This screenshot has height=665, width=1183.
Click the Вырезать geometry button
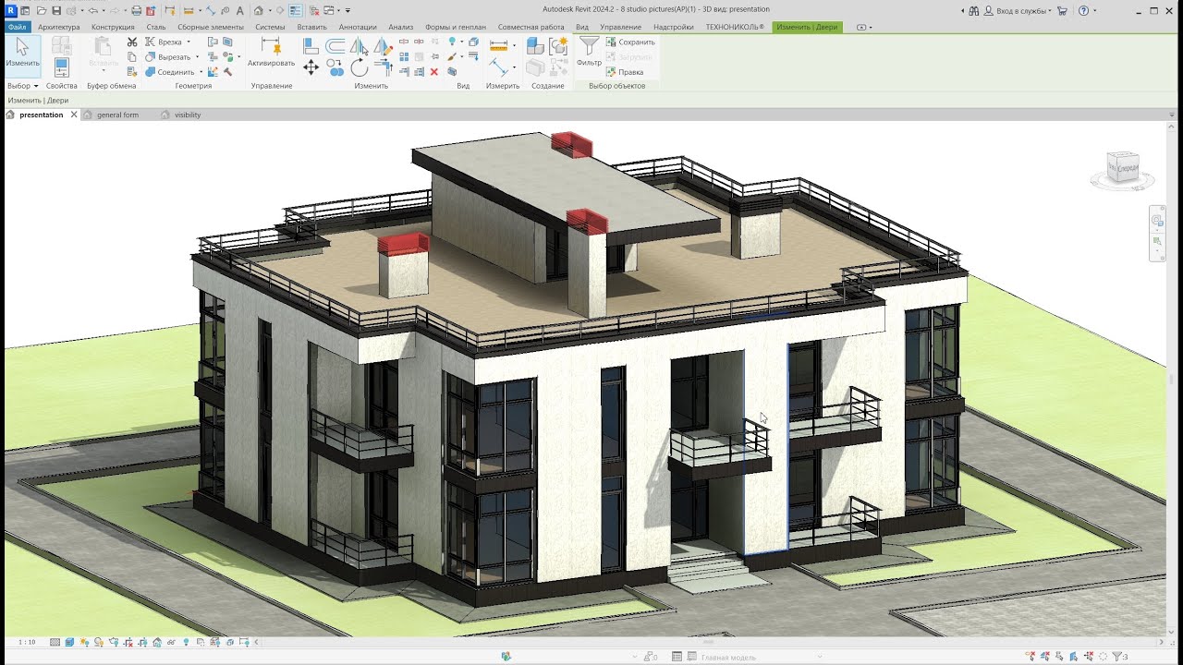(167, 57)
